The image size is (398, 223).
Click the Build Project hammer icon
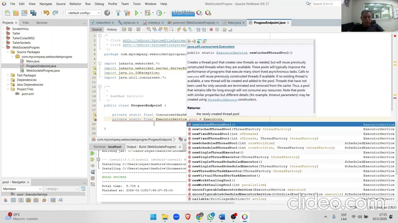click(118, 13)
